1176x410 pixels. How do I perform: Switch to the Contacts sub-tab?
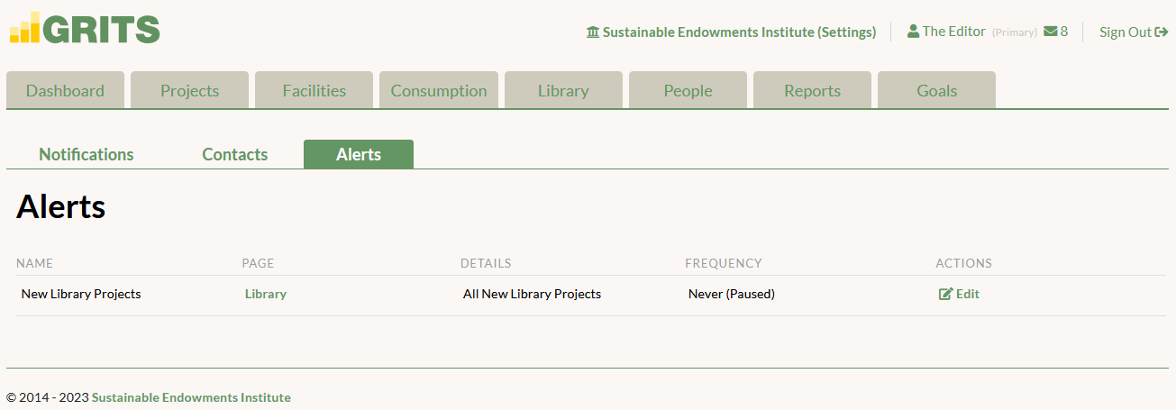point(235,154)
